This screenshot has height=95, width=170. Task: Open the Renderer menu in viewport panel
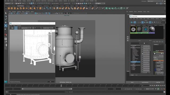point(28,12)
